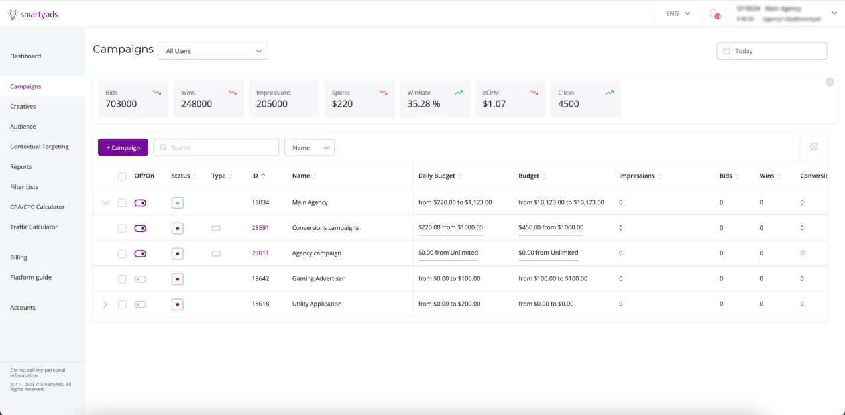Click the red status icon for Utility Application

[x=177, y=304]
